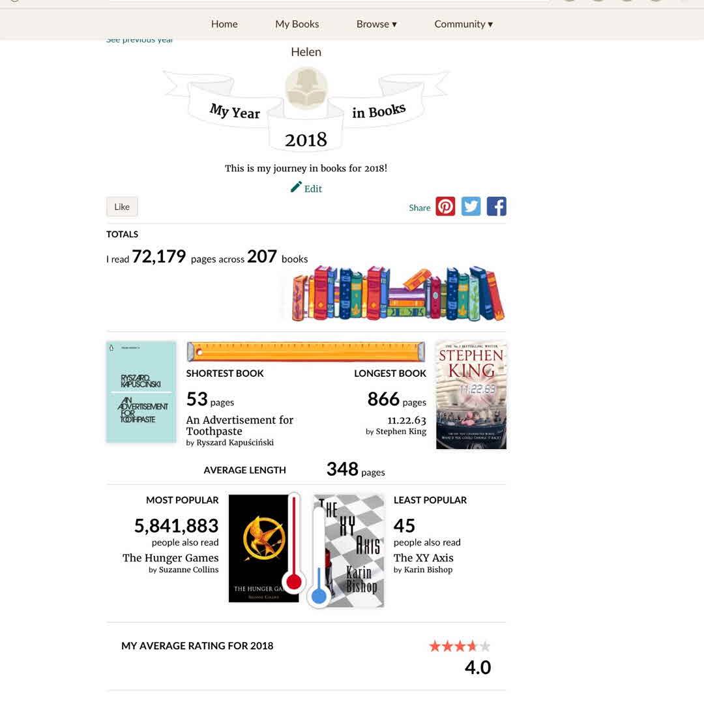Click The Hunger Games book cover
704x704 pixels.
(x=263, y=548)
